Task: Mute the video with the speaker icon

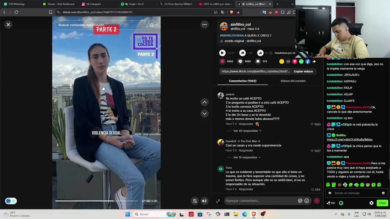Action: point(204,201)
